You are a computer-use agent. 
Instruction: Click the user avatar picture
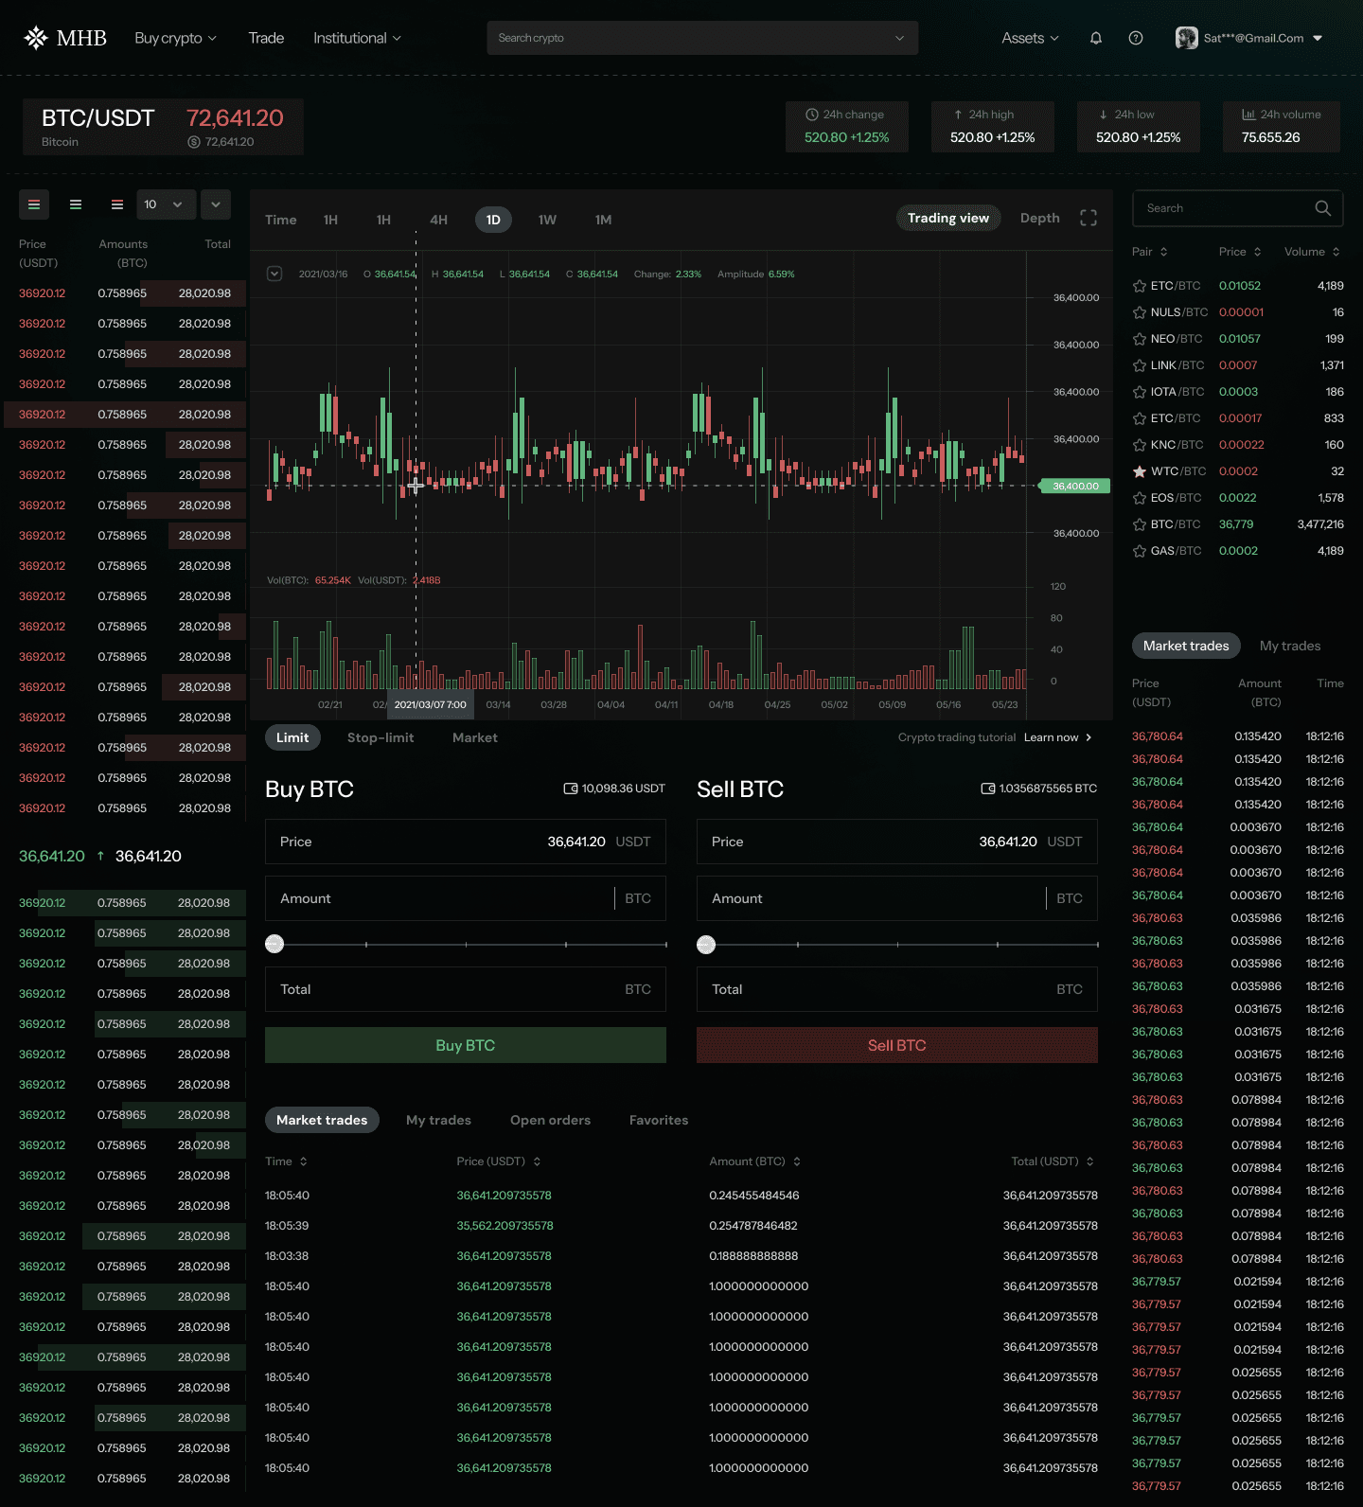pos(1186,38)
